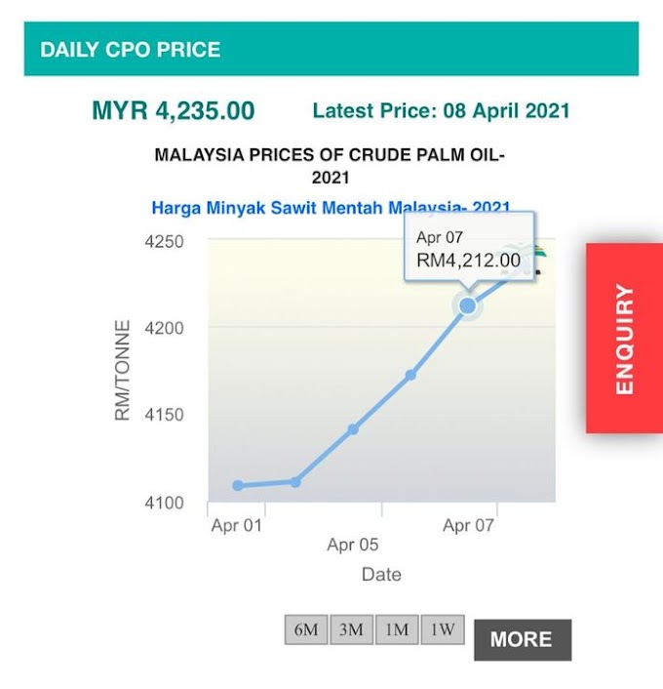Click the second data point on the line

pos(295,482)
